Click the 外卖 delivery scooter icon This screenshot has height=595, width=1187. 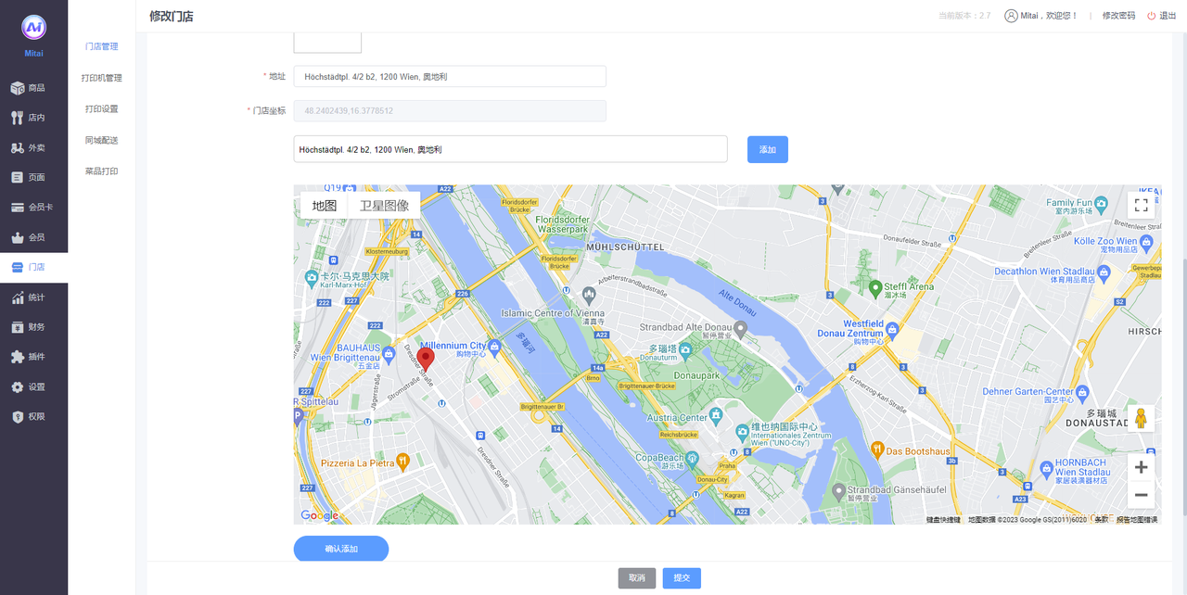coord(17,148)
